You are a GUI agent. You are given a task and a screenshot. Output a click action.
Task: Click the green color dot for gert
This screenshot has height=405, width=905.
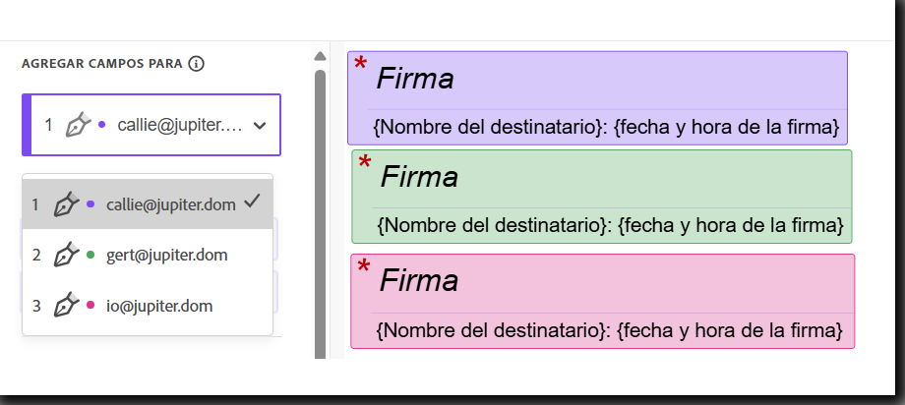tap(90, 256)
